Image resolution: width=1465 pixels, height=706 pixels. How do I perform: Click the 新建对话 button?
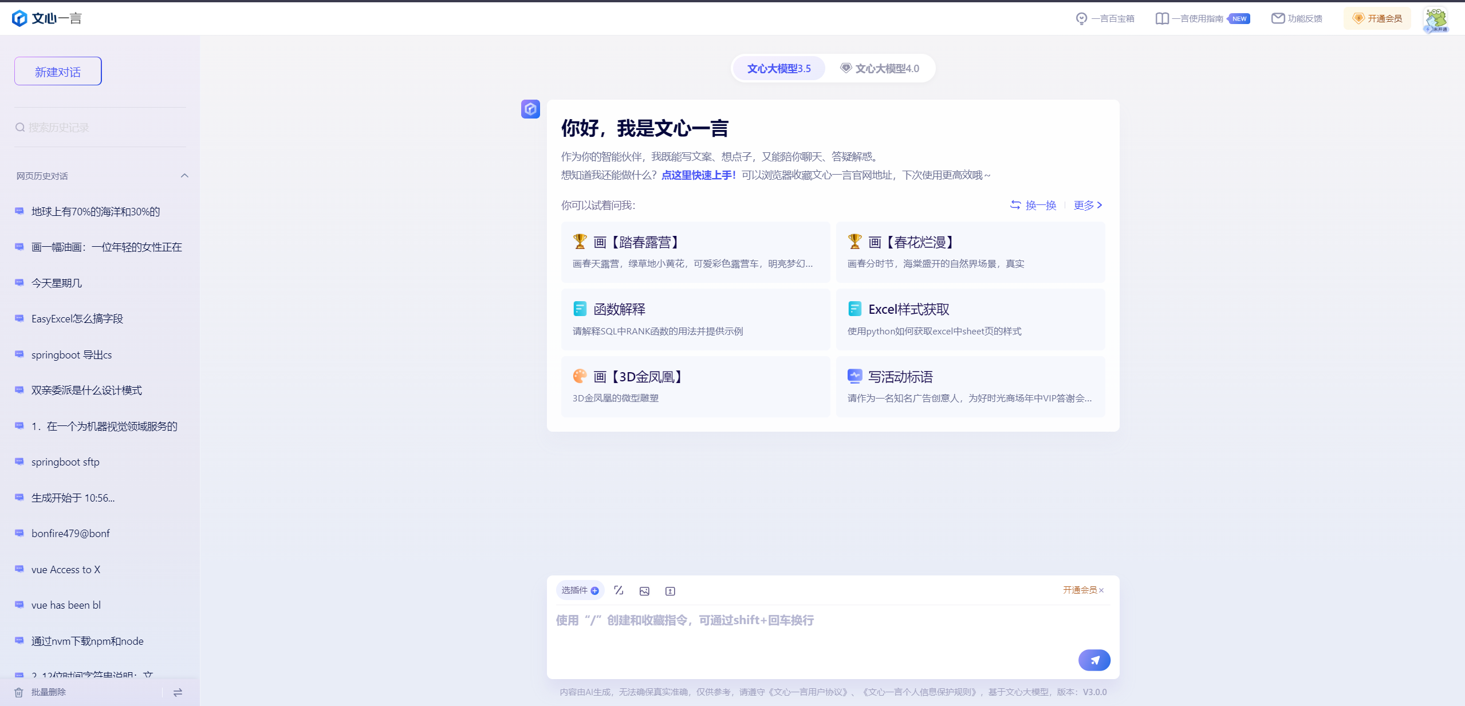pos(58,72)
